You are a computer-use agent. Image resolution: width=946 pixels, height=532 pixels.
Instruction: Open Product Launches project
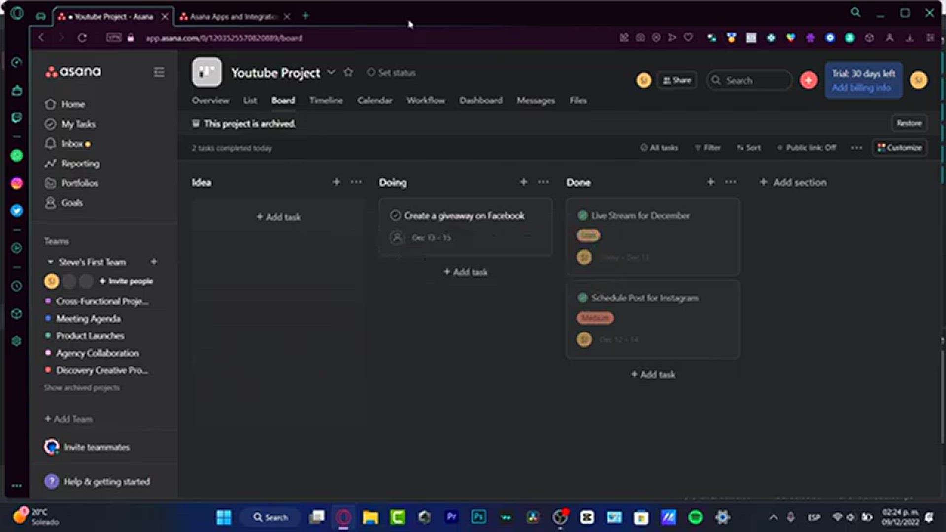pyautogui.click(x=90, y=336)
